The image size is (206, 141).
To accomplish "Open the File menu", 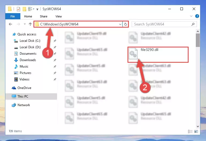I will coord(13,16).
